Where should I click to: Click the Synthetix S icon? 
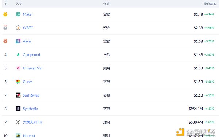[18, 109]
